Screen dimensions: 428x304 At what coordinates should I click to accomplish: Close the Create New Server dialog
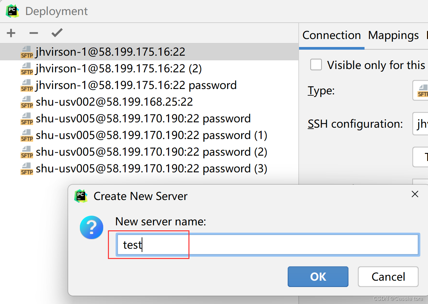tap(415, 194)
